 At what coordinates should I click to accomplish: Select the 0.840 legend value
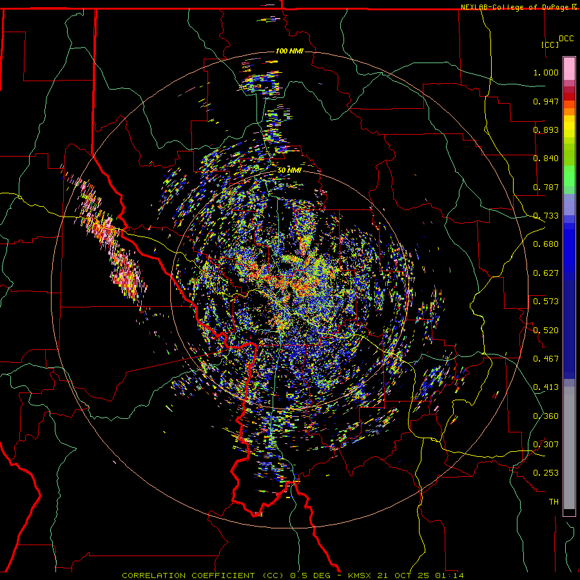[546, 159]
